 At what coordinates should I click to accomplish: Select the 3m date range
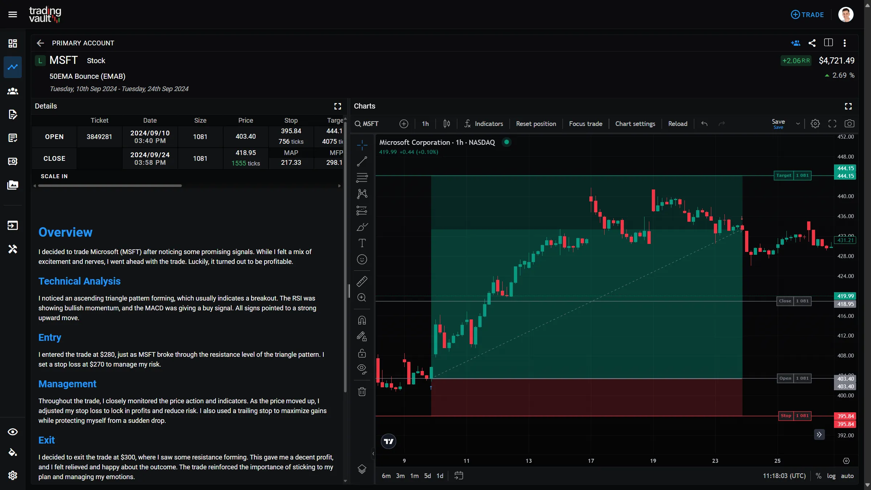[400, 476]
